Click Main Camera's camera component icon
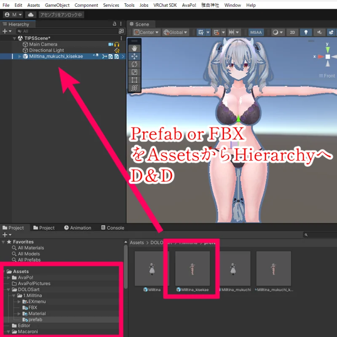 111,44
